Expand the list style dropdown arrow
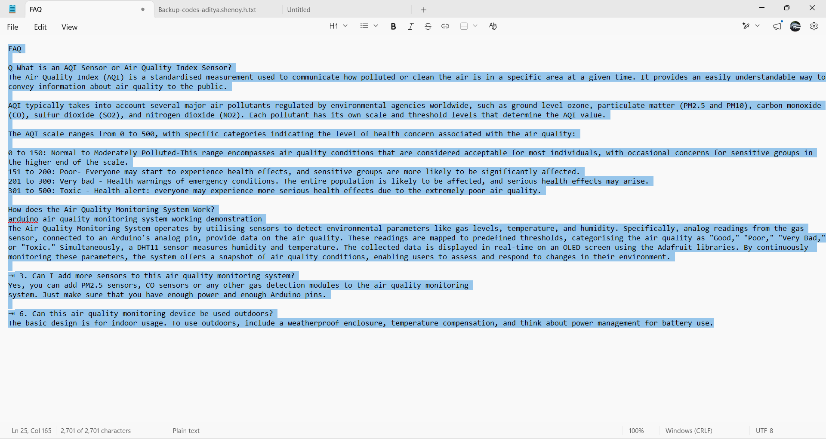Viewport: 826px width, 439px height. coord(376,26)
